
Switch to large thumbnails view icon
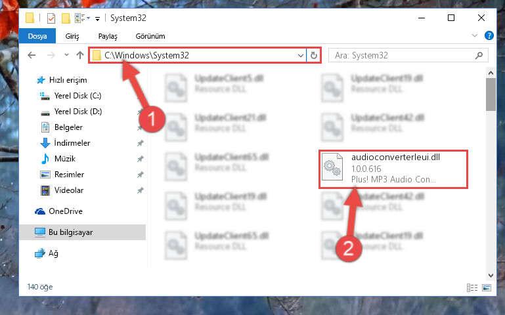487,287
